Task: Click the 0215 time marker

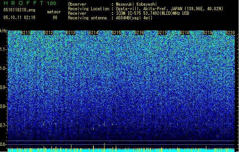Action: click(x=116, y=33)
